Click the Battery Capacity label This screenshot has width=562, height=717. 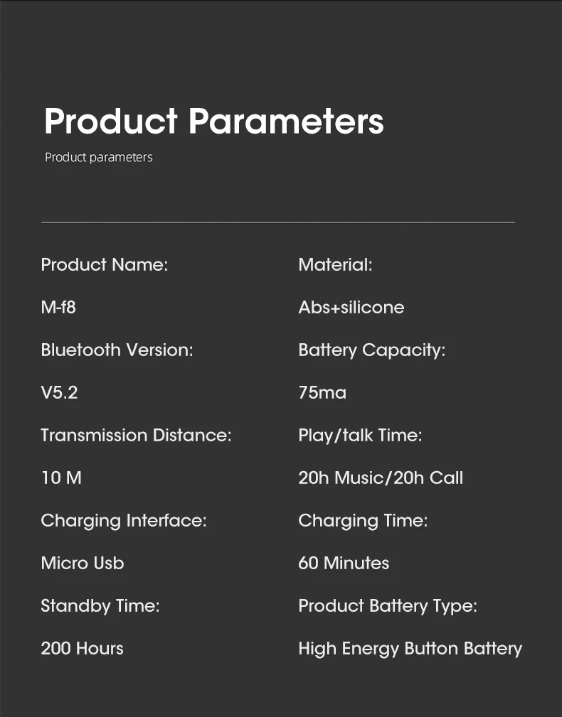coord(371,350)
